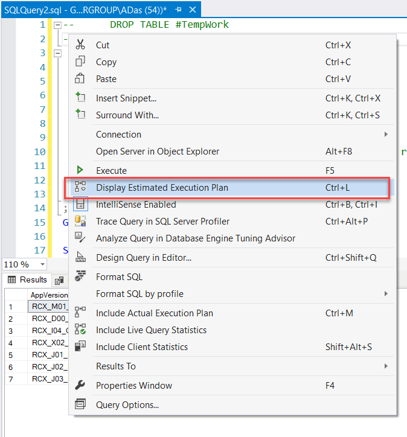The width and height of the screenshot is (407, 437).
Task: Choose Display Estimated Execution Plan
Action: click(x=232, y=188)
